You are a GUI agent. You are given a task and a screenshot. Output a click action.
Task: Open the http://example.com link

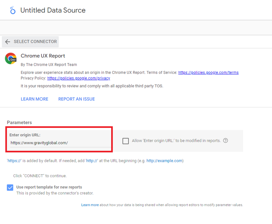pyautogui.click(x=164, y=161)
